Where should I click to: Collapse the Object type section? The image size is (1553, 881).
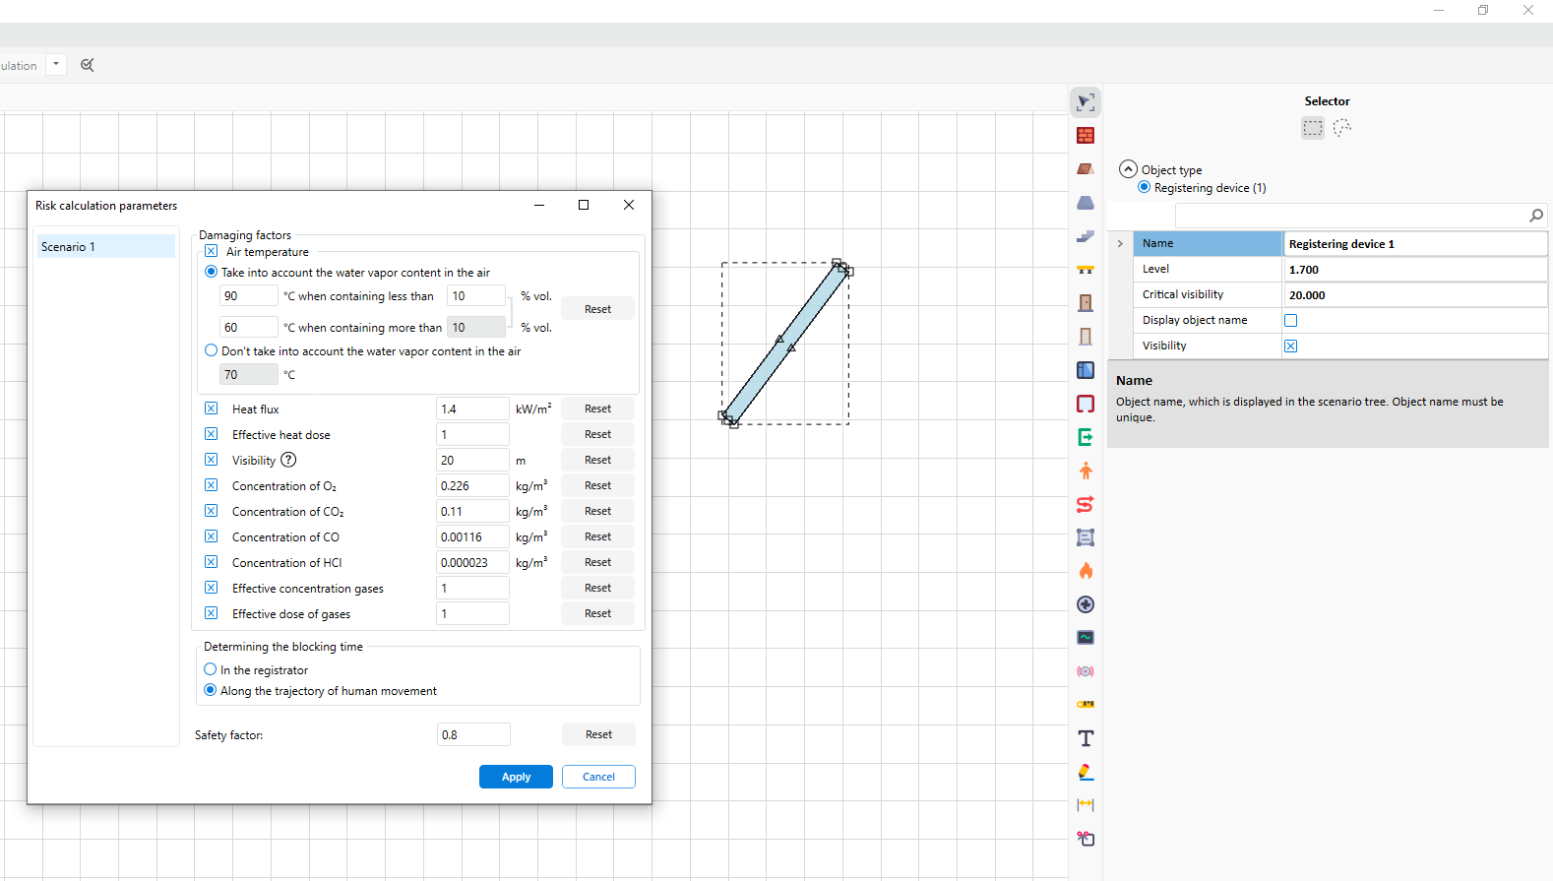1128,169
